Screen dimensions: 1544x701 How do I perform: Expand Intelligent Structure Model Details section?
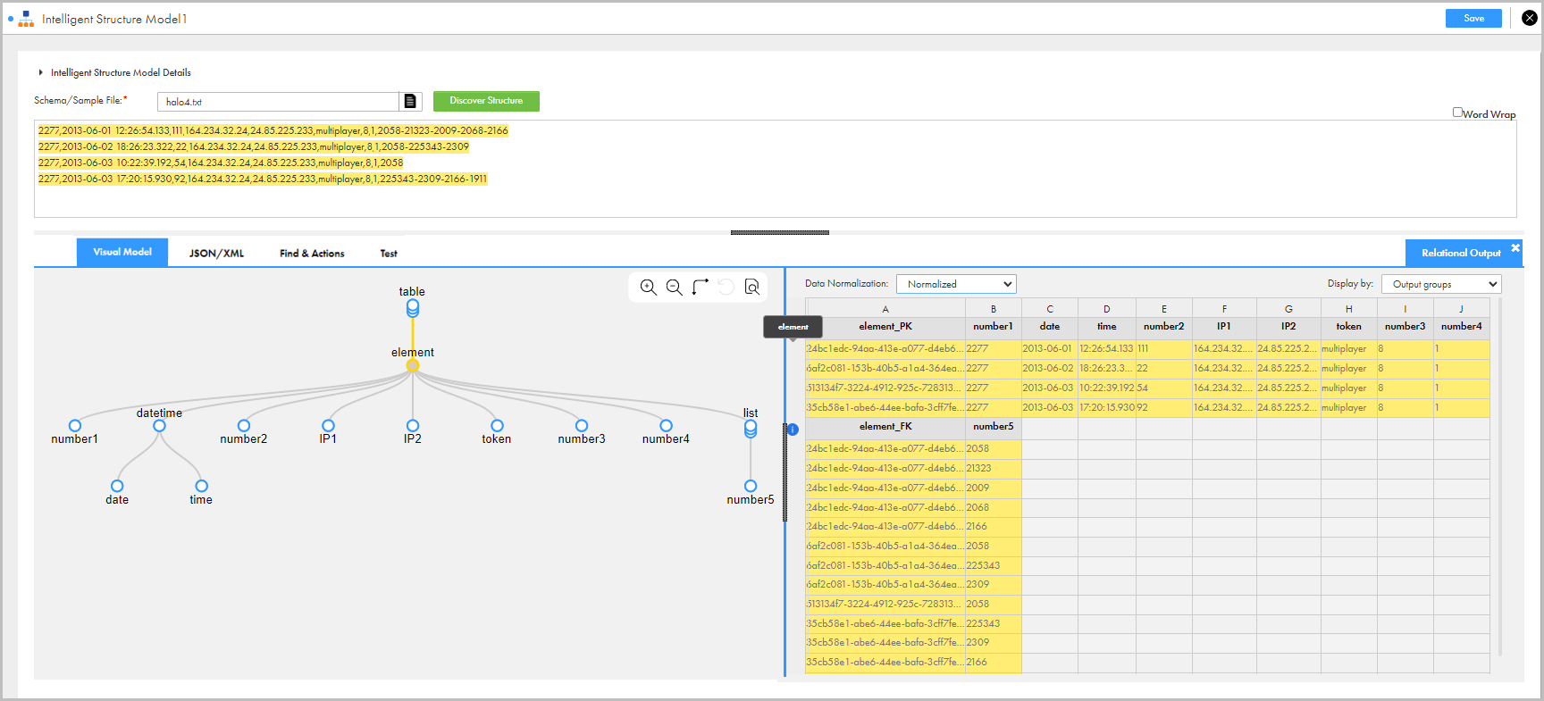click(x=40, y=72)
